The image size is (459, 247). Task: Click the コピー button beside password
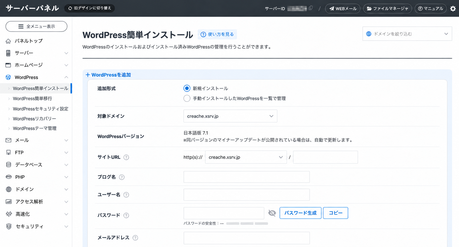[336, 213]
